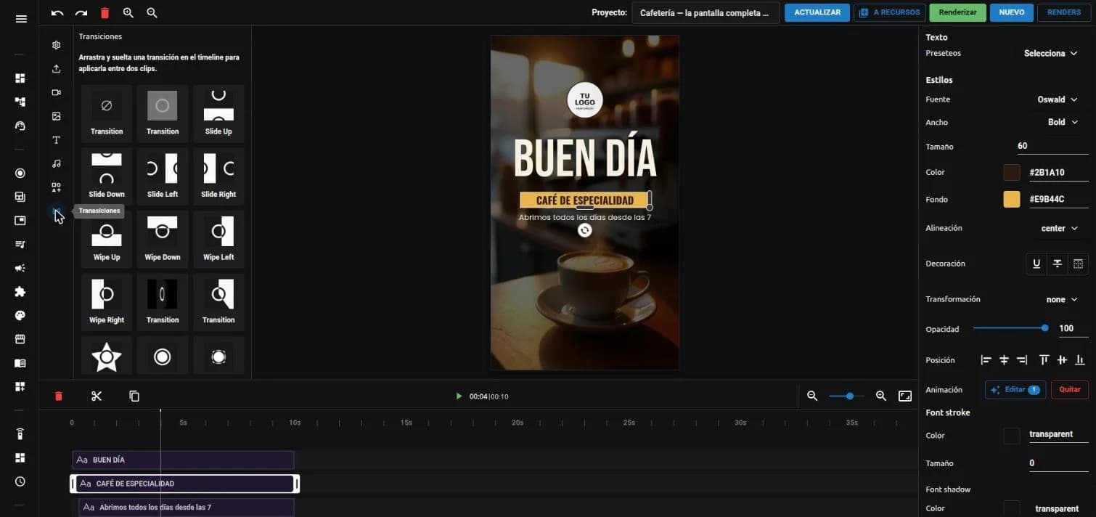Open the Transformación none dropdown
The image size is (1096, 517).
coord(1062,299)
